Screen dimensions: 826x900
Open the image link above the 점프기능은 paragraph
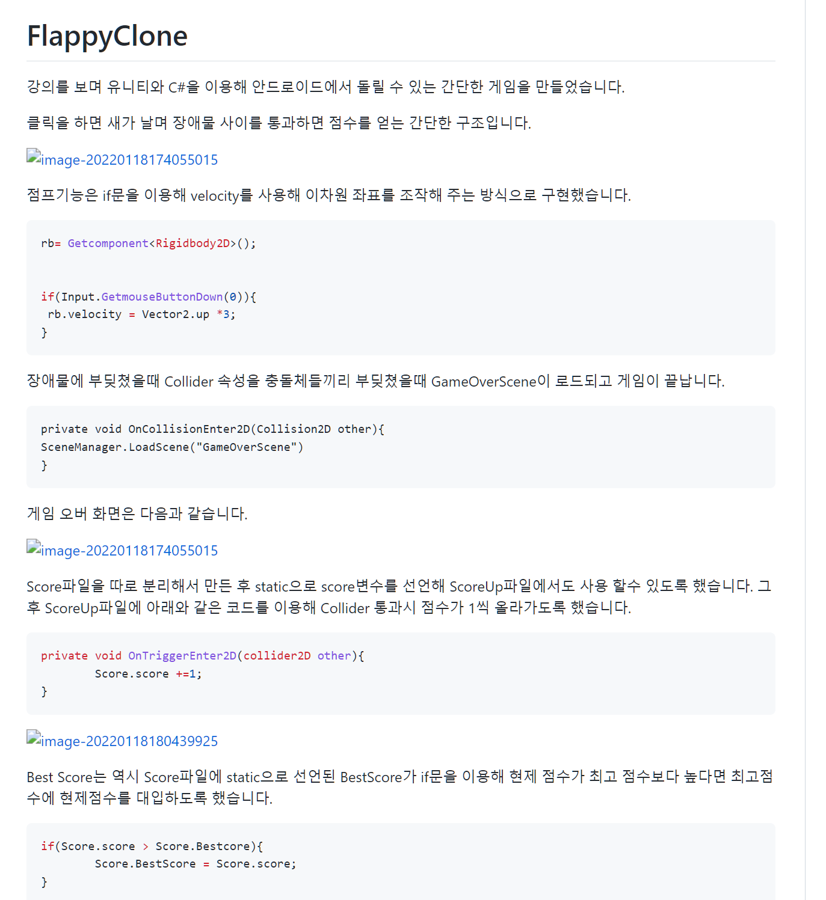(x=129, y=160)
